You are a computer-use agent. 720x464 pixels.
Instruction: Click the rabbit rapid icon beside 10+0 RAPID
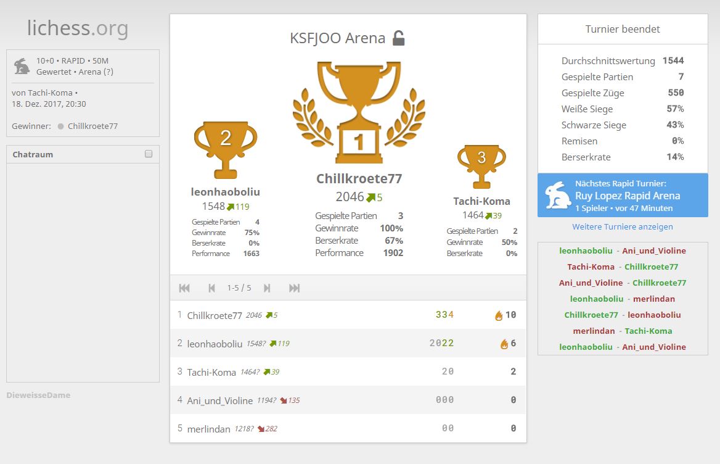click(22, 66)
